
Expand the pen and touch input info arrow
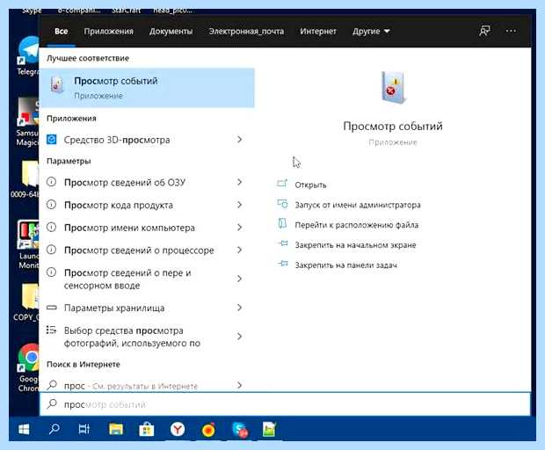coord(239,279)
